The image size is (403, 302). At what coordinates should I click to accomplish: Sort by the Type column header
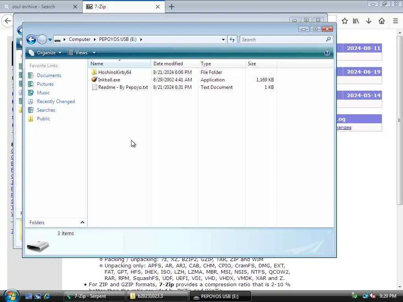point(222,64)
